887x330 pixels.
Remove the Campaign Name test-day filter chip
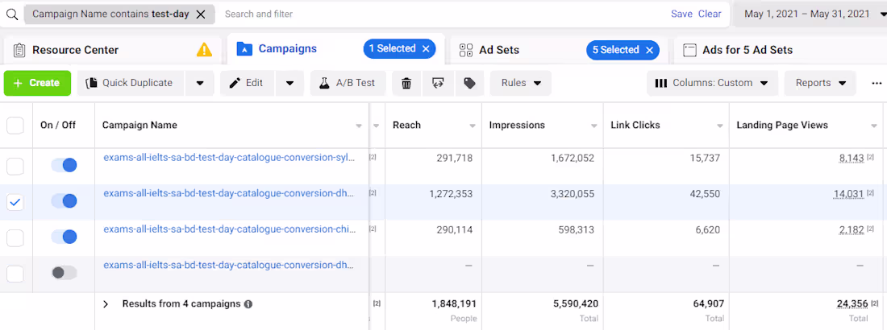point(201,14)
